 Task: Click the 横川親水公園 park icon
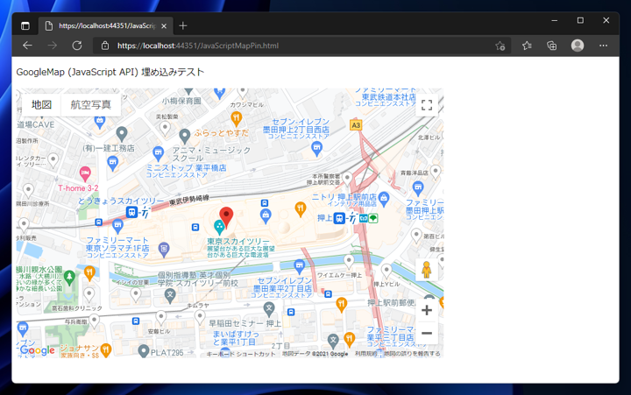pyautogui.click(x=69, y=278)
